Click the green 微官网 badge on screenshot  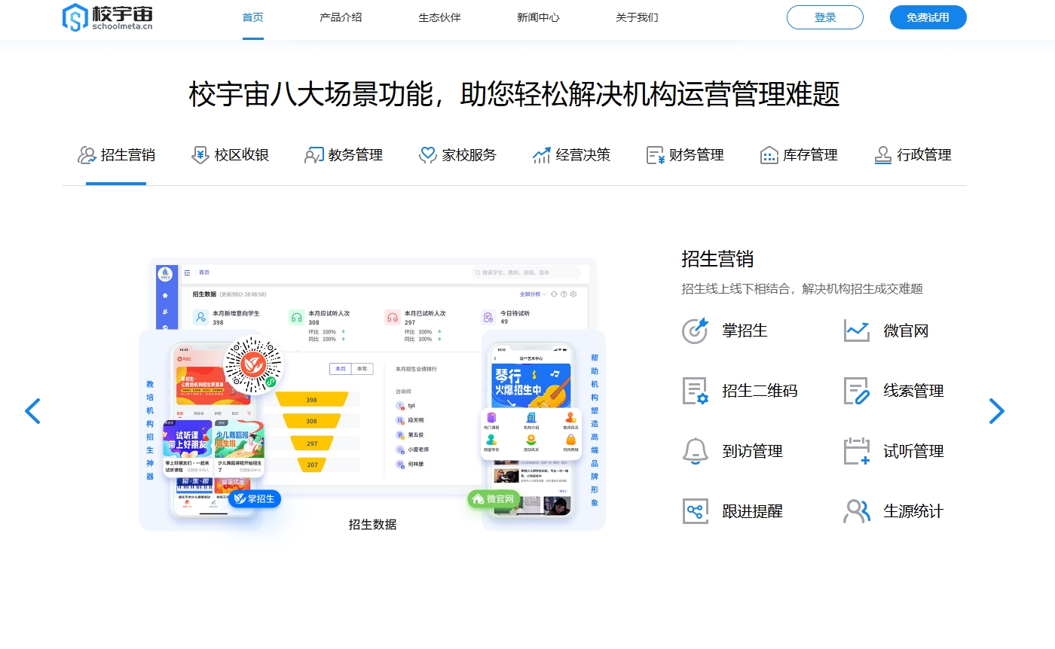pyautogui.click(x=494, y=498)
